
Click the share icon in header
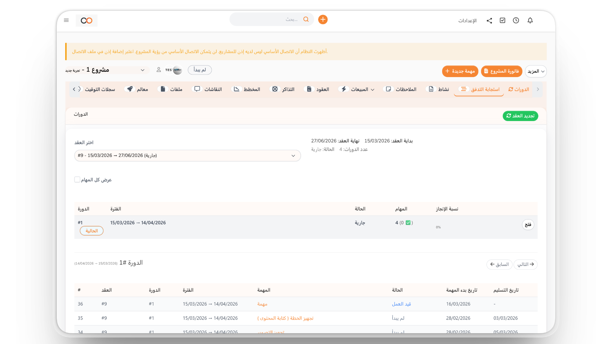pyautogui.click(x=489, y=21)
